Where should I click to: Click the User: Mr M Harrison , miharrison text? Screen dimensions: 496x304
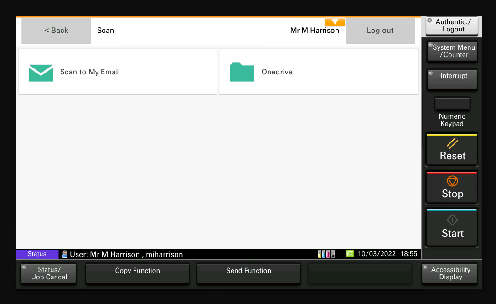pyautogui.click(x=126, y=254)
